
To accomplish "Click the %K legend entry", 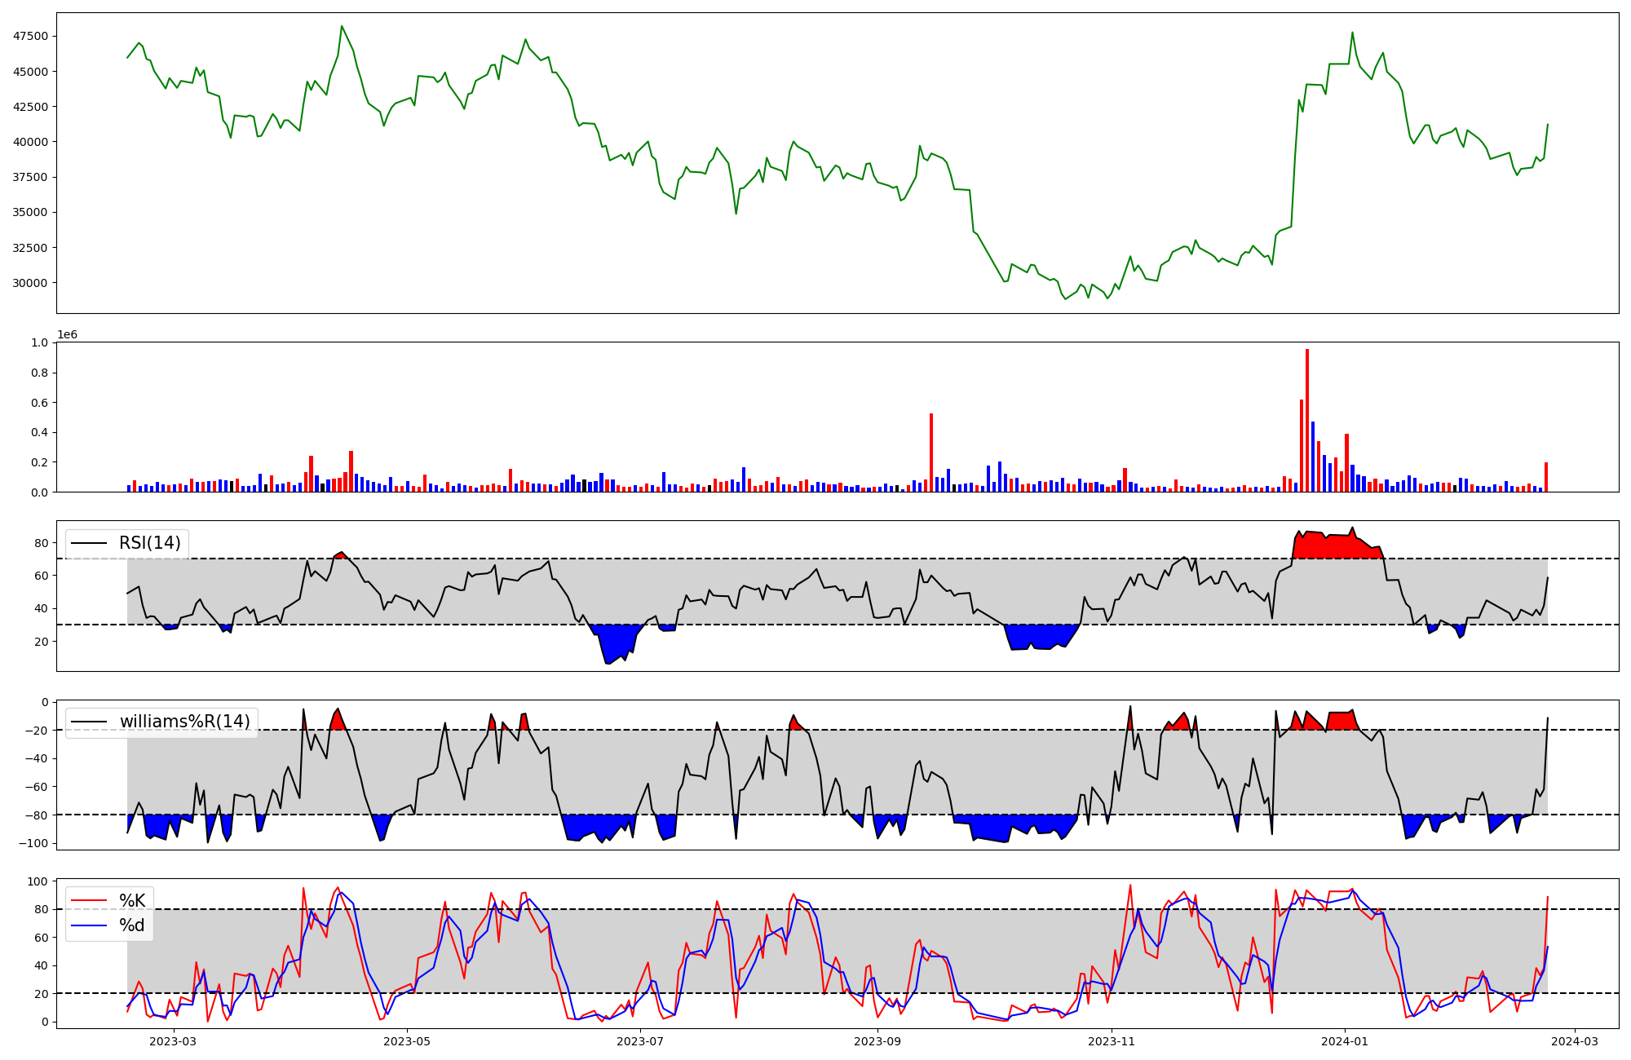I will pyautogui.click(x=132, y=901).
